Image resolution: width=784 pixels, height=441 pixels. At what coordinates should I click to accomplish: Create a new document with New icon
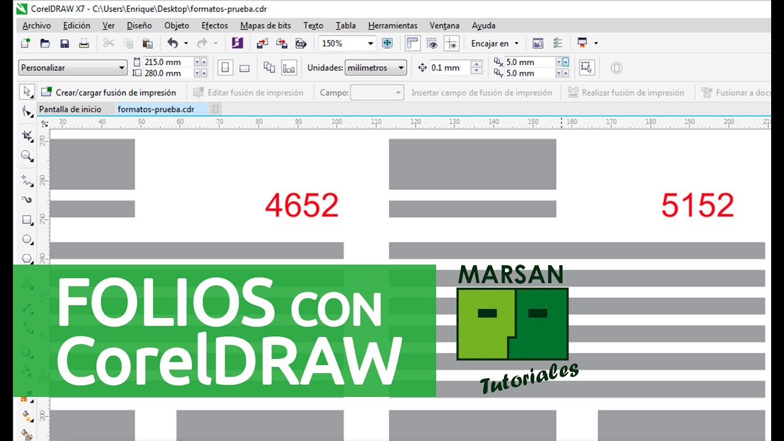click(25, 43)
